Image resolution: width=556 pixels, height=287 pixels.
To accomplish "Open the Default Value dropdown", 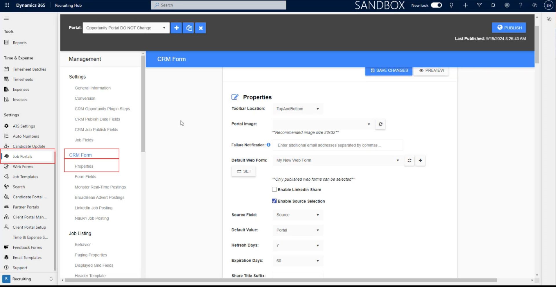I will (298, 230).
